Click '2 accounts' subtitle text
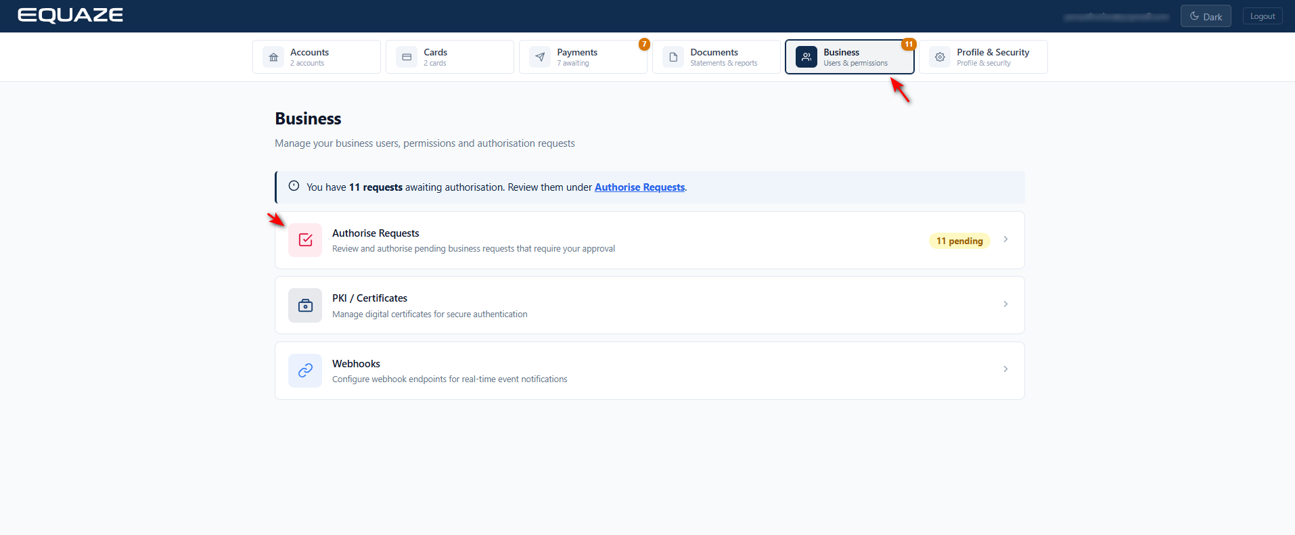 [307, 64]
